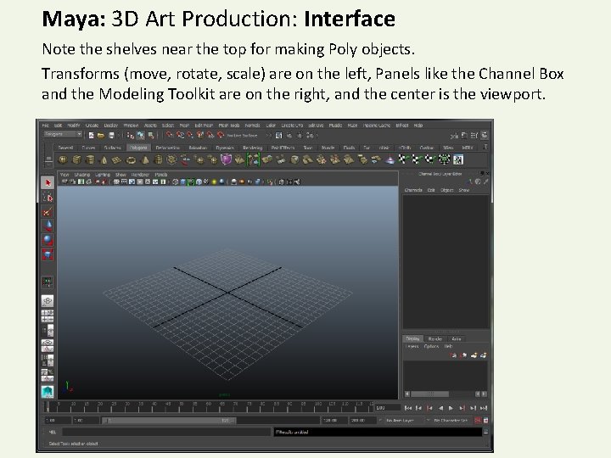
Task: Open the Polygons menu set dropdown
Action: point(62,134)
